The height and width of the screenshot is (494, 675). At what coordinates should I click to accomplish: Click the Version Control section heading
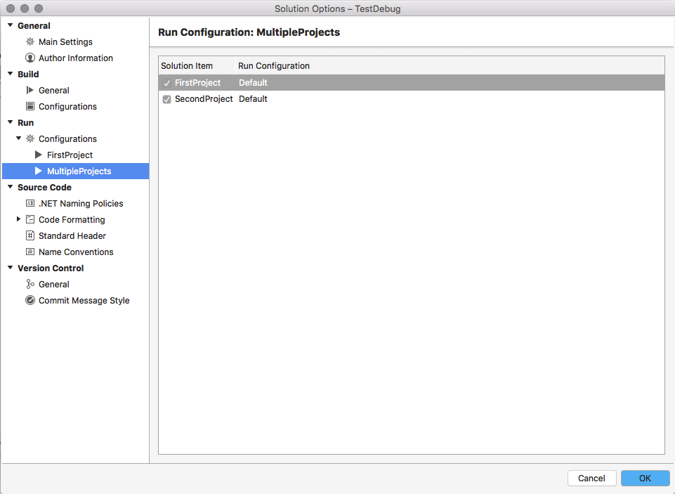pyautogui.click(x=51, y=268)
